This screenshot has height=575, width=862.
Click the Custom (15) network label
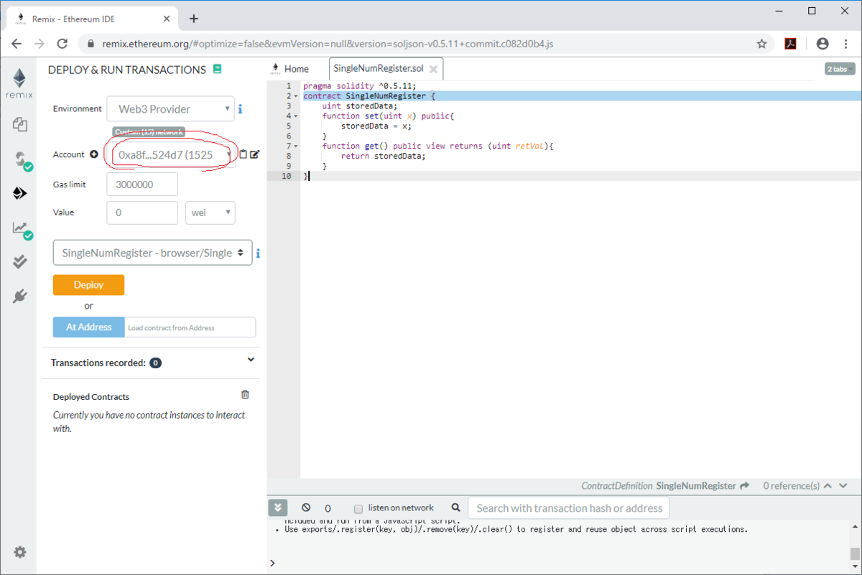149,132
